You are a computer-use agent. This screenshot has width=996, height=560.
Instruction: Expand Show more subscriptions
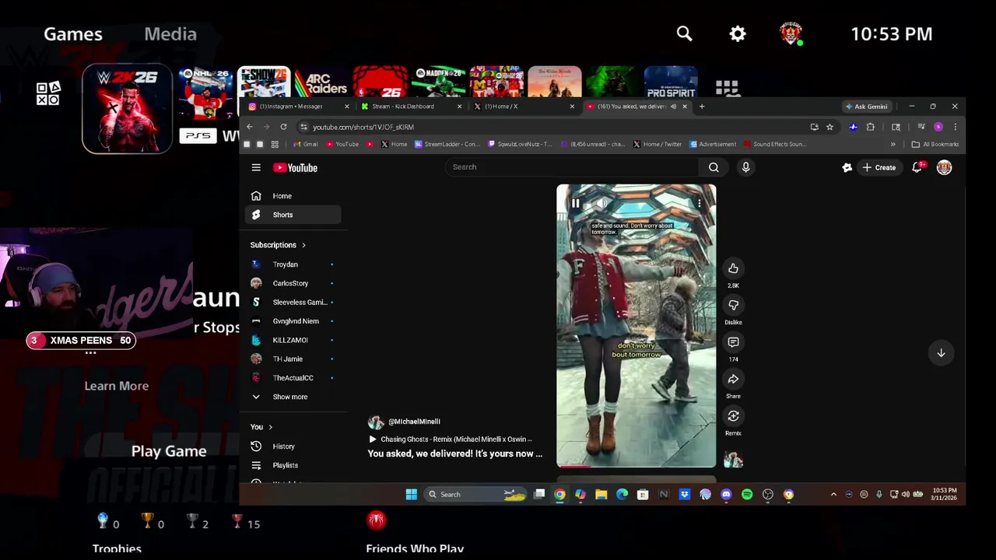tap(293, 397)
